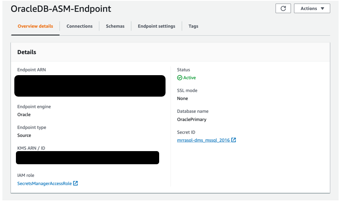
Task: Click the Database name label
Action: 193,111
